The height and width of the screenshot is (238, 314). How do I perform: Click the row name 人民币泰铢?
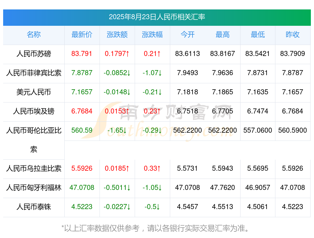click(34, 207)
